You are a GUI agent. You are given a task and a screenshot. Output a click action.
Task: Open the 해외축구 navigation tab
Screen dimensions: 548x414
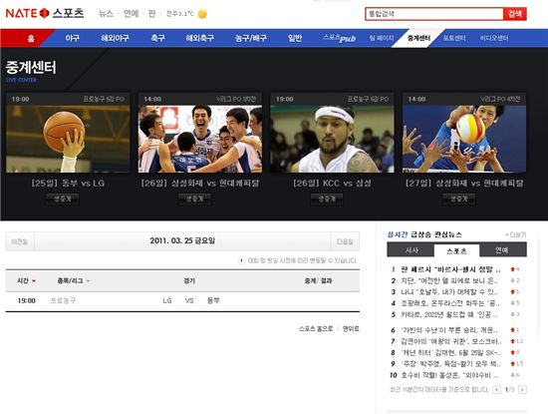pos(199,38)
